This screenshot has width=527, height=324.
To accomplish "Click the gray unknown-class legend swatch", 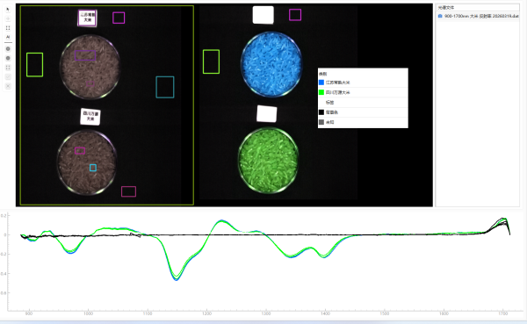I will pyautogui.click(x=321, y=122).
